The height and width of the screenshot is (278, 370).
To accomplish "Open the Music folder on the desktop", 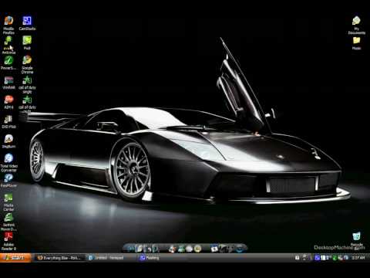I will pos(356,43).
